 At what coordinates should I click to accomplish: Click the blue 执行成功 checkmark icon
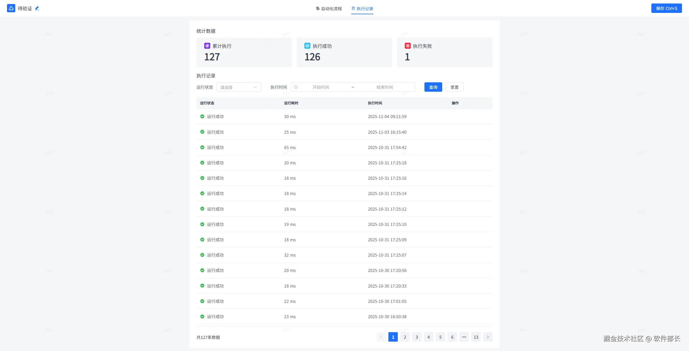(307, 46)
